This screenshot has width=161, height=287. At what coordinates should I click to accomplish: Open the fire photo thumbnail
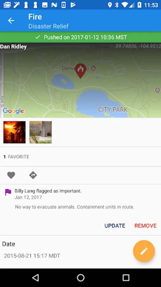click(x=14, y=132)
